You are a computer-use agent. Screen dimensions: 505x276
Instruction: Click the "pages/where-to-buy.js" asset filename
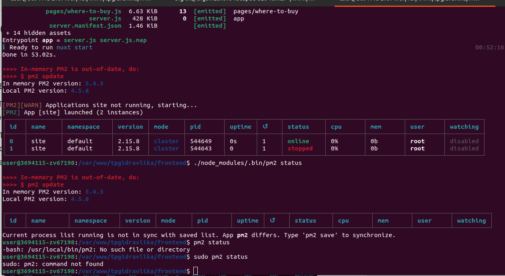[83, 11]
